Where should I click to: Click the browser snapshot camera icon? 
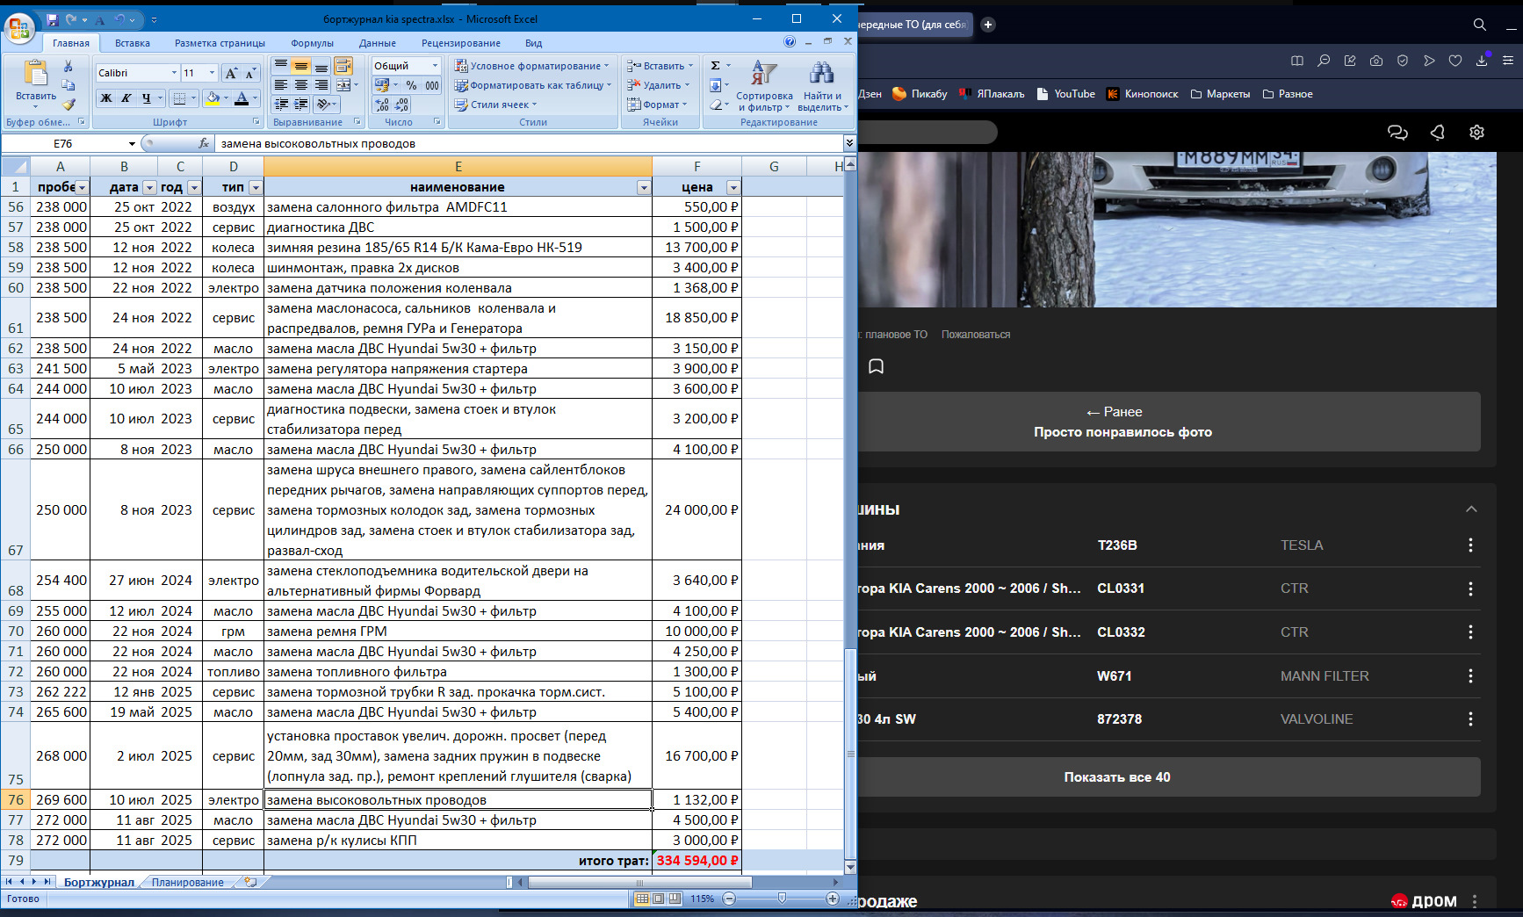pyautogui.click(x=1376, y=61)
